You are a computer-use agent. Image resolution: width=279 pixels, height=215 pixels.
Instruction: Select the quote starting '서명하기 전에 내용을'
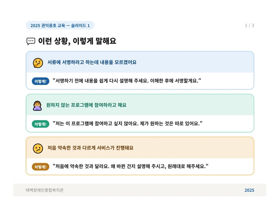point(127,81)
